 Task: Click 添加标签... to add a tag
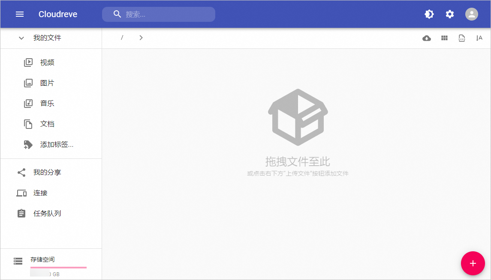[x=57, y=145]
